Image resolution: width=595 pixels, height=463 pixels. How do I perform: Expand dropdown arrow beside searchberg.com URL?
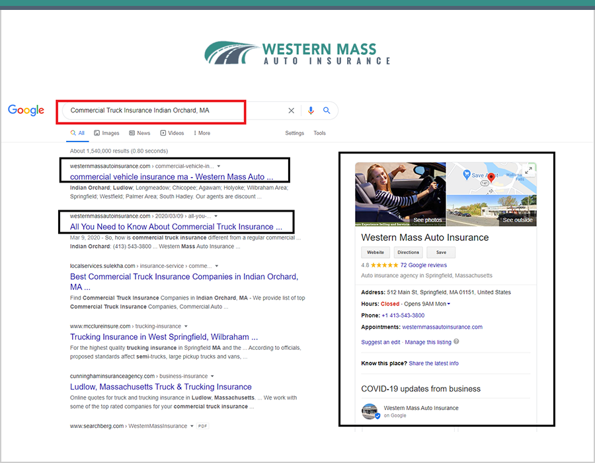tap(192, 426)
